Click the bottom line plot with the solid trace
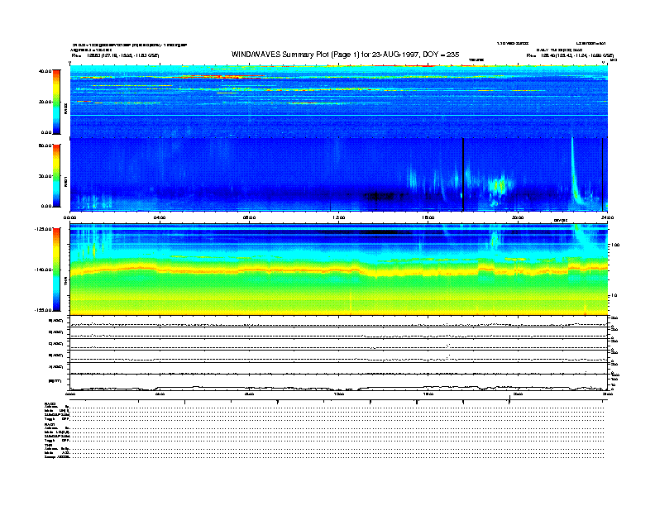 tap(339, 383)
